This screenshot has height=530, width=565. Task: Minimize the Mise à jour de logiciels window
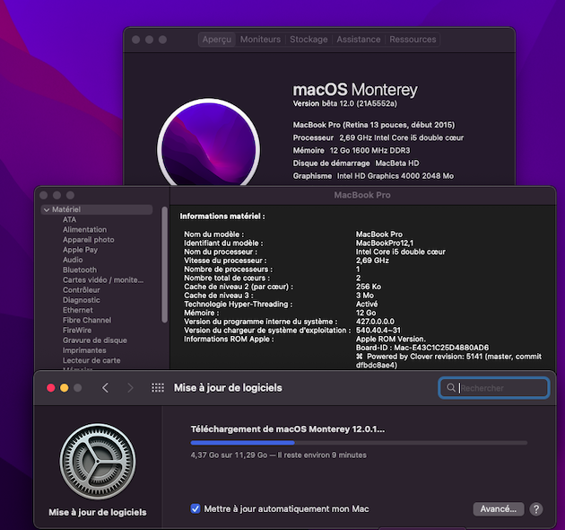click(x=65, y=388)
